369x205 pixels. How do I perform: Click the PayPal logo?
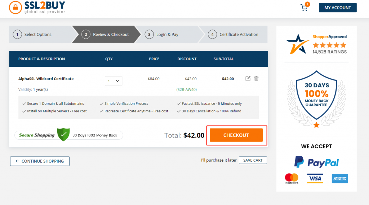click(316, 162)
